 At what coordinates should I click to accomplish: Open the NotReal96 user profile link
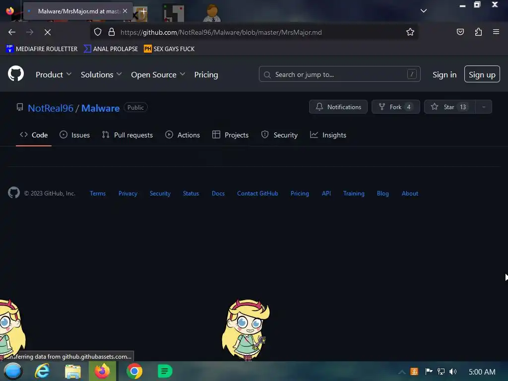click(51, 108)
